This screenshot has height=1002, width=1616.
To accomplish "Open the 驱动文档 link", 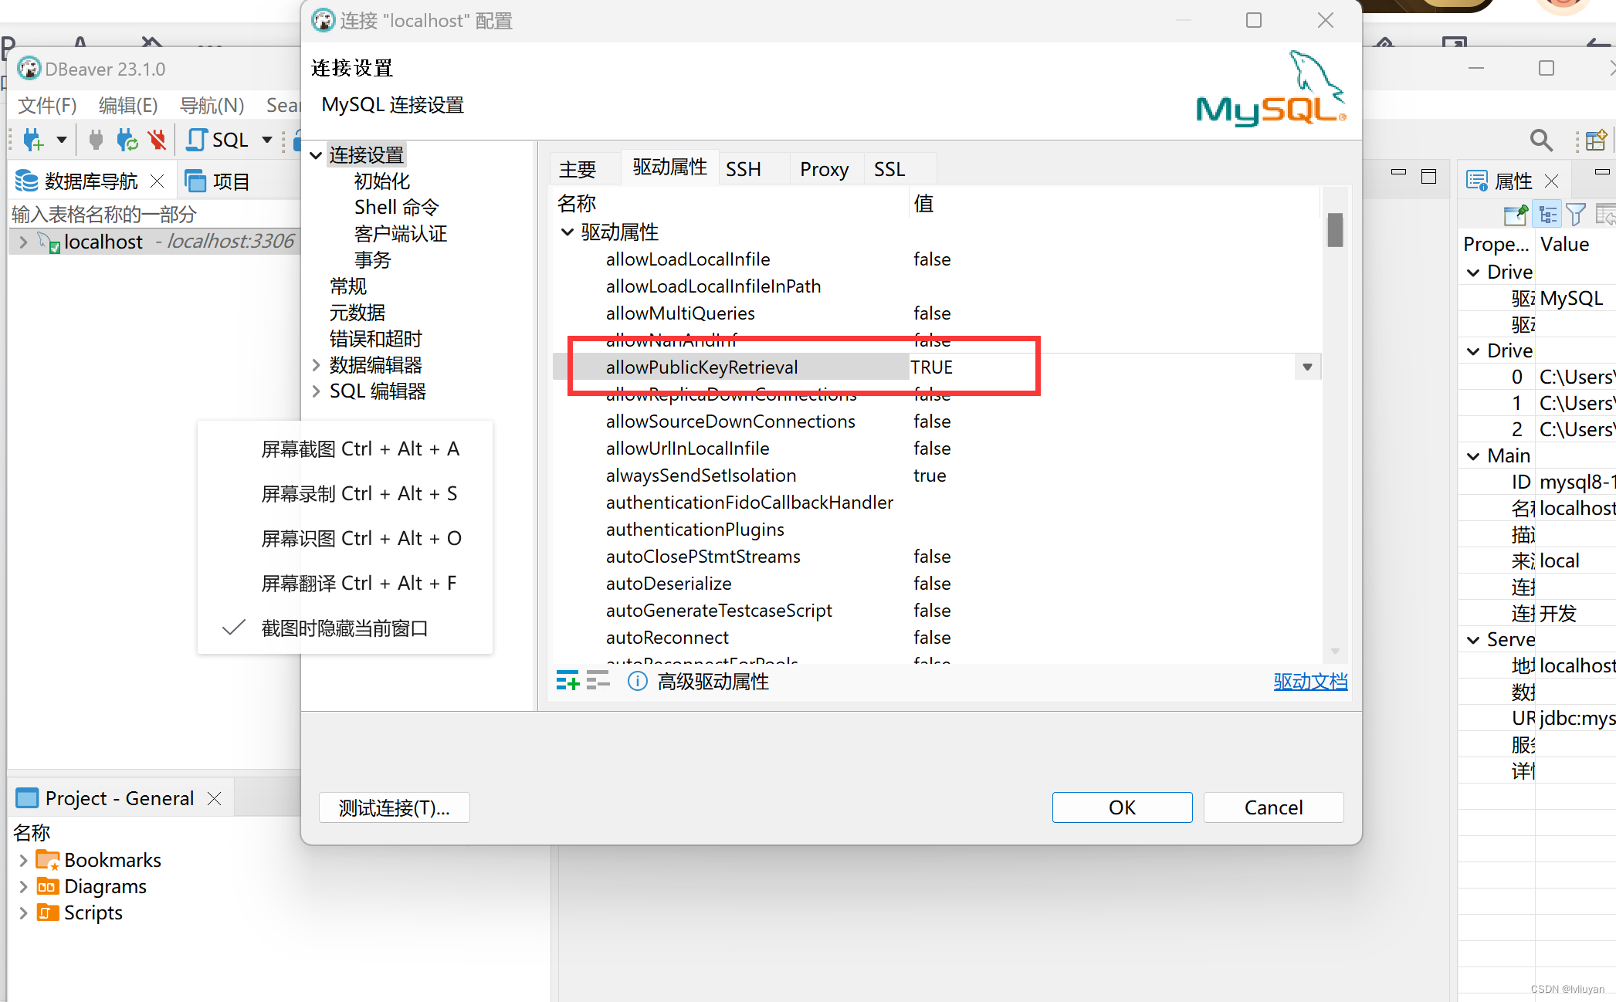I will (1309, 681).
